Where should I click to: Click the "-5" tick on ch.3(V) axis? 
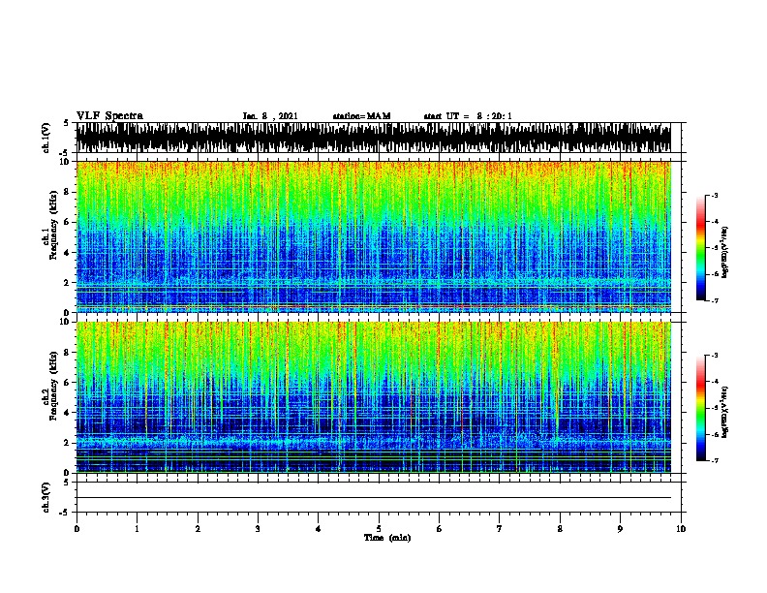point(65,513)
